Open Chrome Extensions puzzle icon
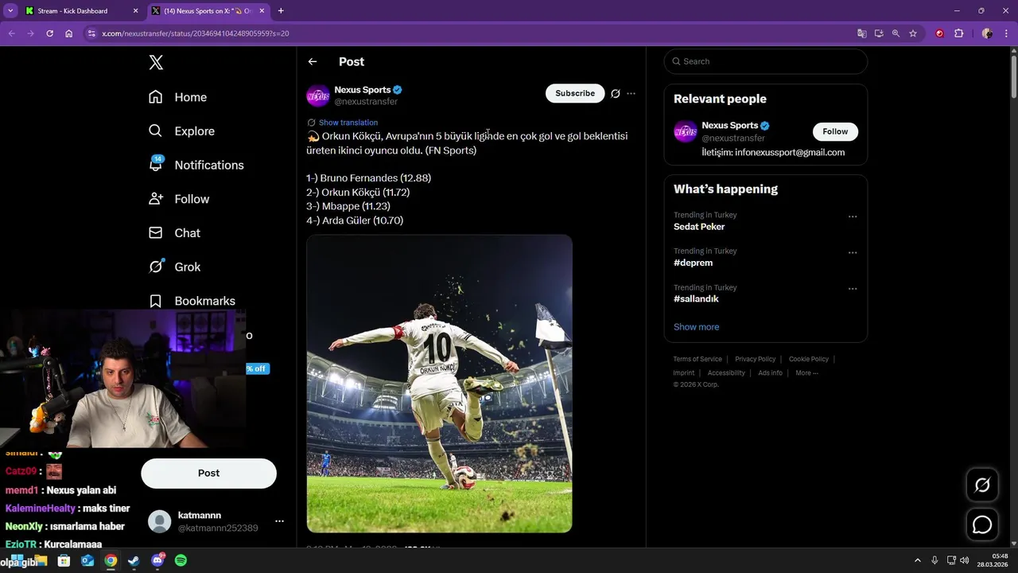 pos(958,33)
